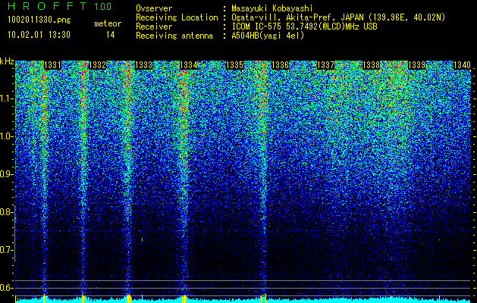Image resolution: width=477 pixels, height=303 pixels.
Task: Click the filename 1002011330.png
Action: pos(39,20)
